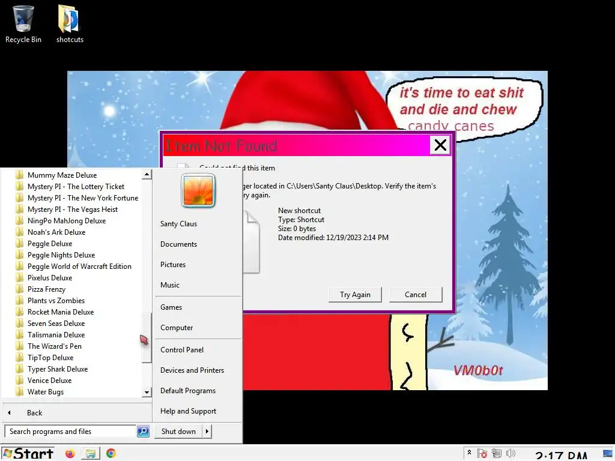Click the Action Center flag tray icon
Viewport: 615px width, 461px height.
point(482,454)
